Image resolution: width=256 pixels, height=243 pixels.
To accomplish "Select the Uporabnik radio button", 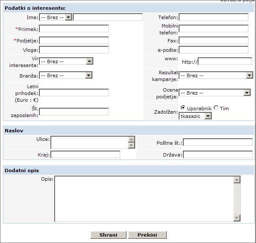I will click(183, 108).
